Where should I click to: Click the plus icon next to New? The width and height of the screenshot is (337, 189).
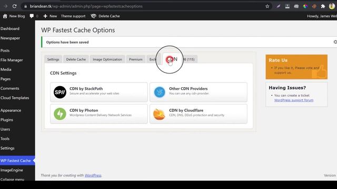click(x=45, y=16)
